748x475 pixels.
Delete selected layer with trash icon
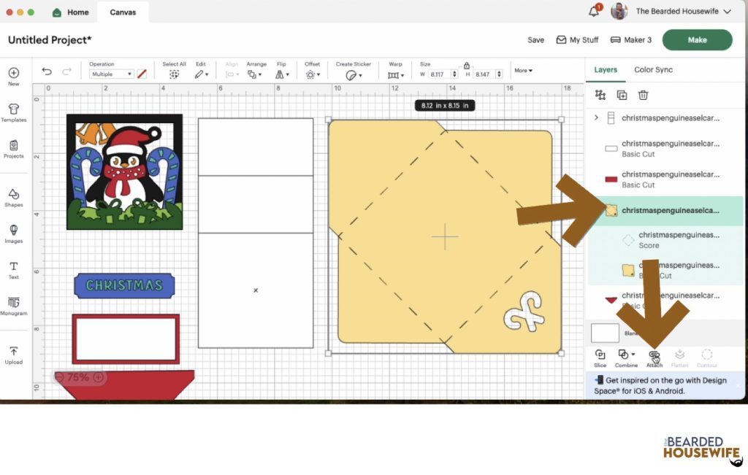tap(643, 95)
